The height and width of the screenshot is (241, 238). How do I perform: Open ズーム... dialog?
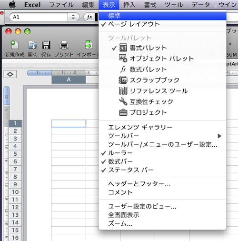(162, 223)
